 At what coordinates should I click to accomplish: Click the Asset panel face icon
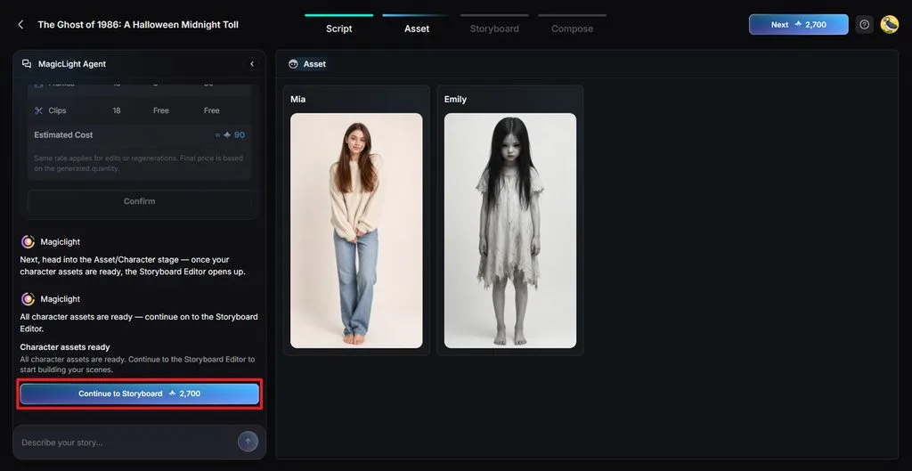[293, 64]
